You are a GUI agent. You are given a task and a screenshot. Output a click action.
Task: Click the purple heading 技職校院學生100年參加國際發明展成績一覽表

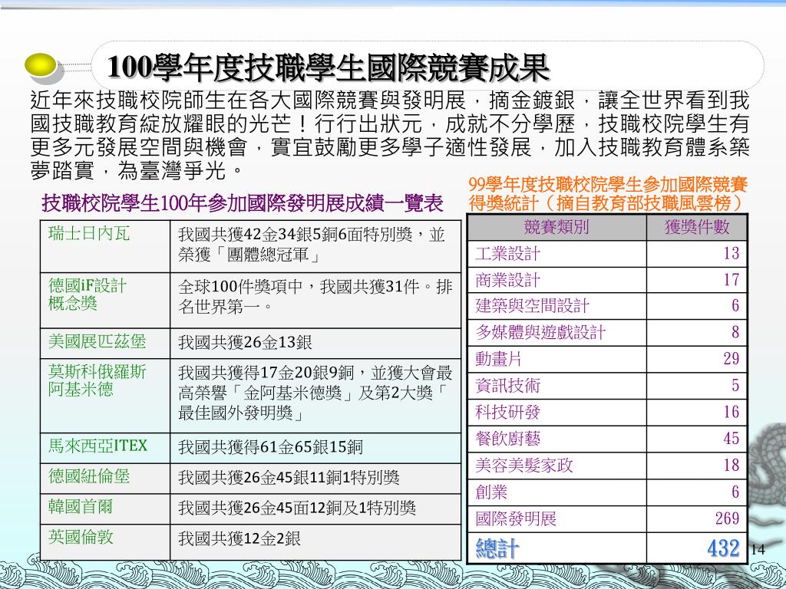(243, 203)
